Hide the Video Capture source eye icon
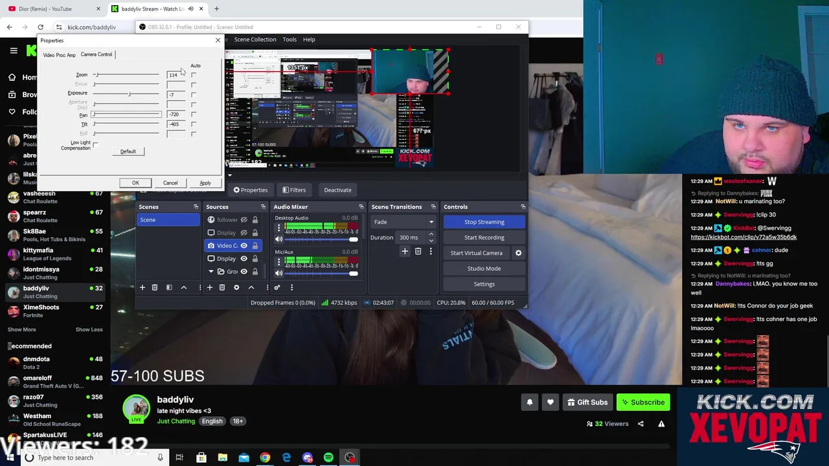This screenshot has height=466, width=829. (244, 246)
